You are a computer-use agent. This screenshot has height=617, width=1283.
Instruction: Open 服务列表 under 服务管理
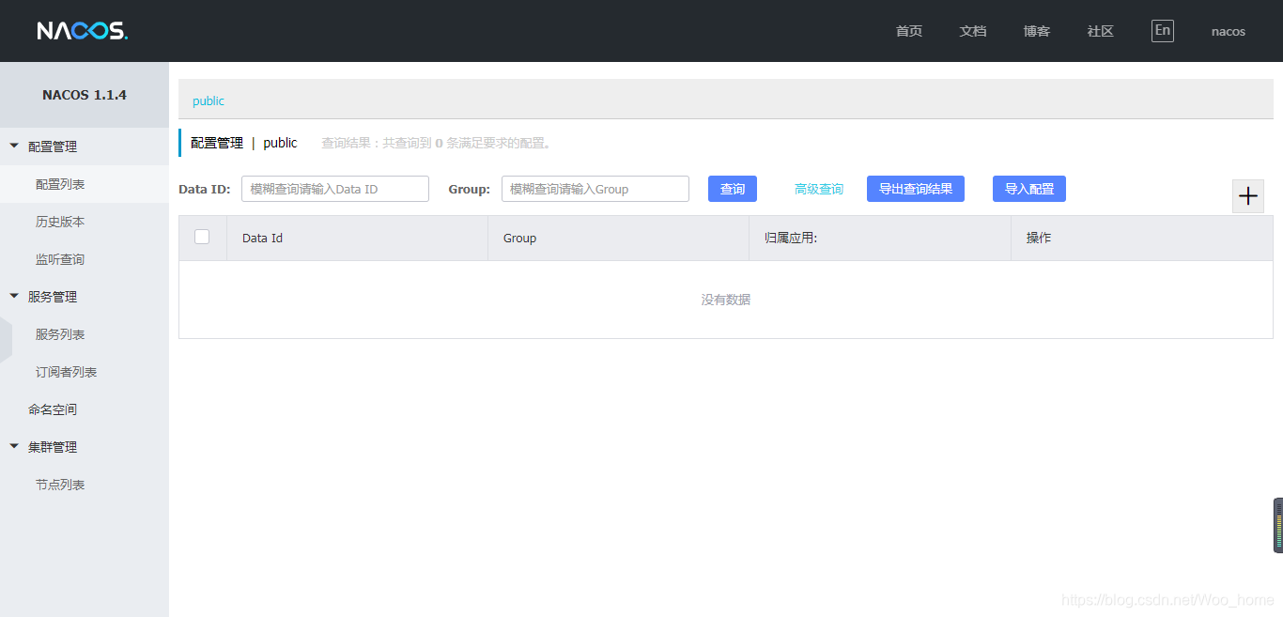click(59, 333)
